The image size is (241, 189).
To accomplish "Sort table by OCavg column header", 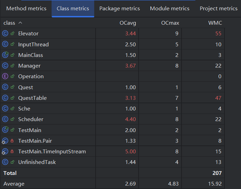I will (127, 23).
